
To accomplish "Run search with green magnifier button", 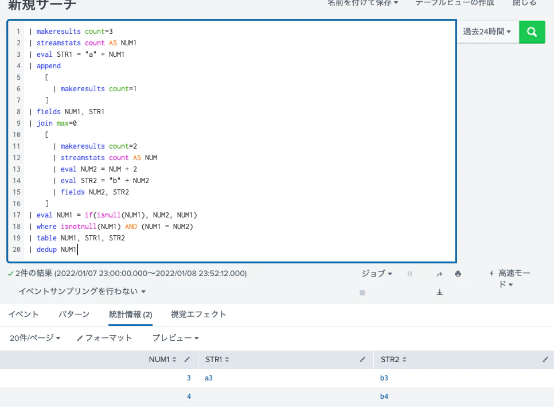I will [532, 32].
